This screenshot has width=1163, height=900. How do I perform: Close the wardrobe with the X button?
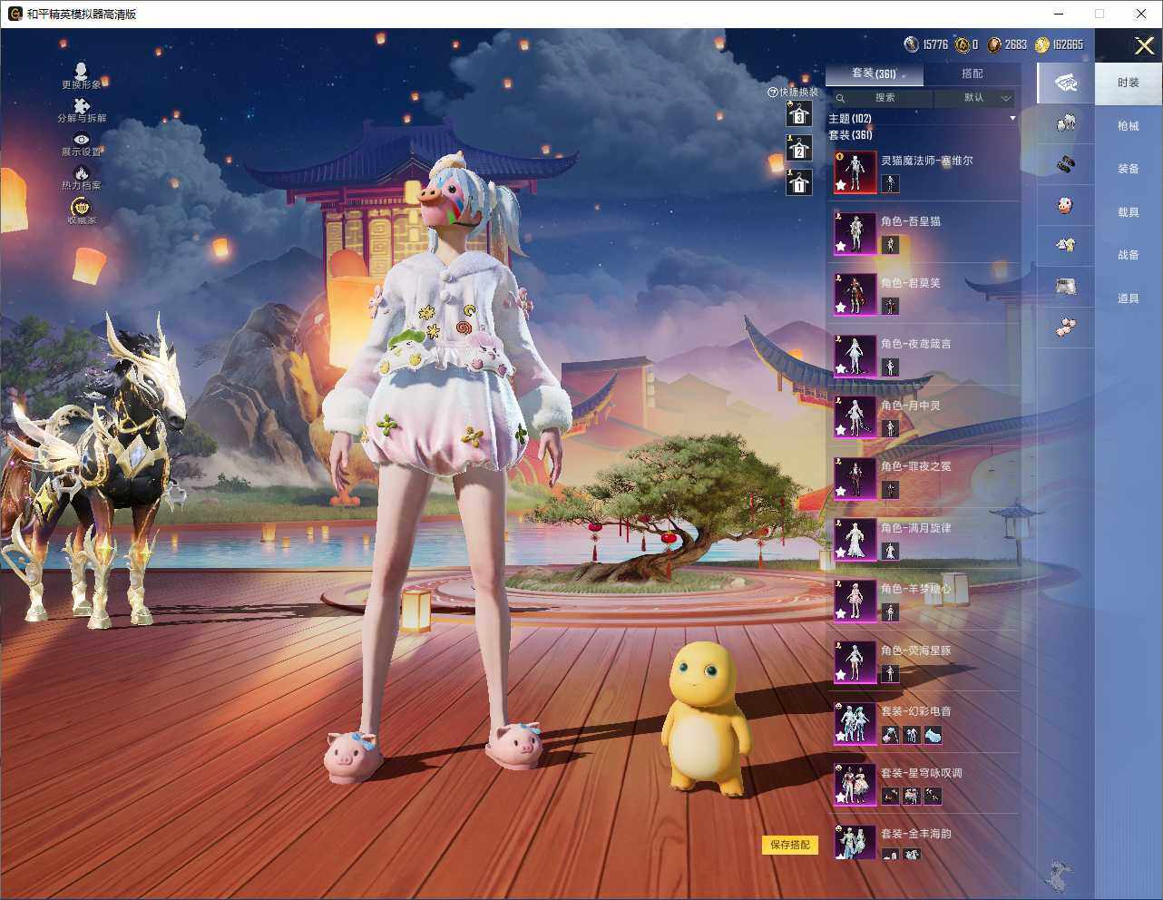[x=1144, y=45]
